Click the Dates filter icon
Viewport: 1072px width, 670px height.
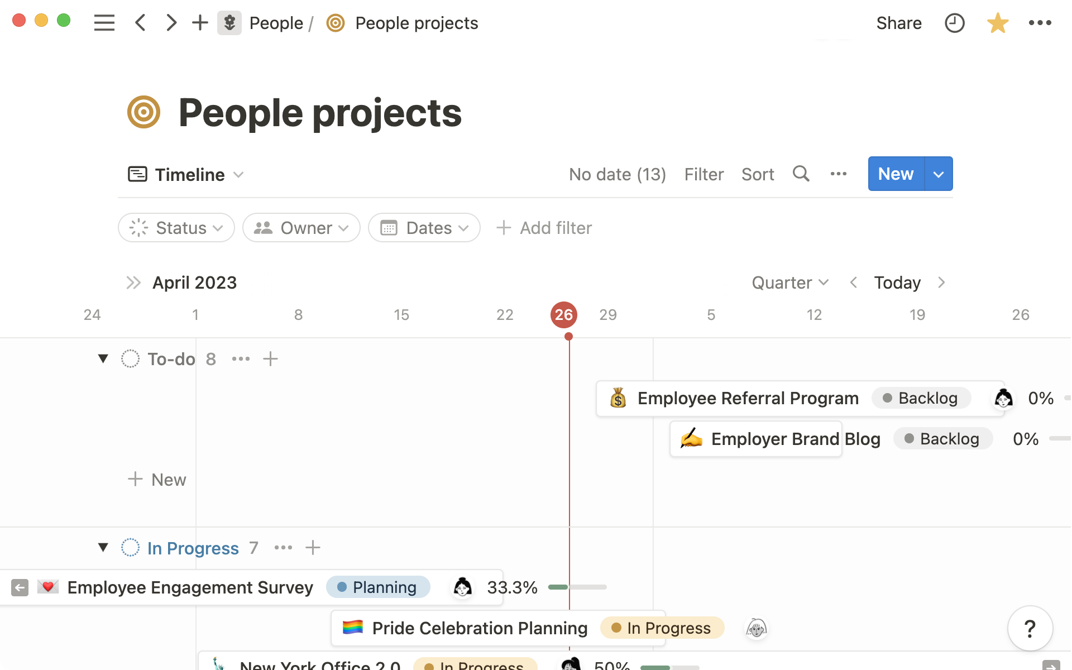click(x=388, y=227)
